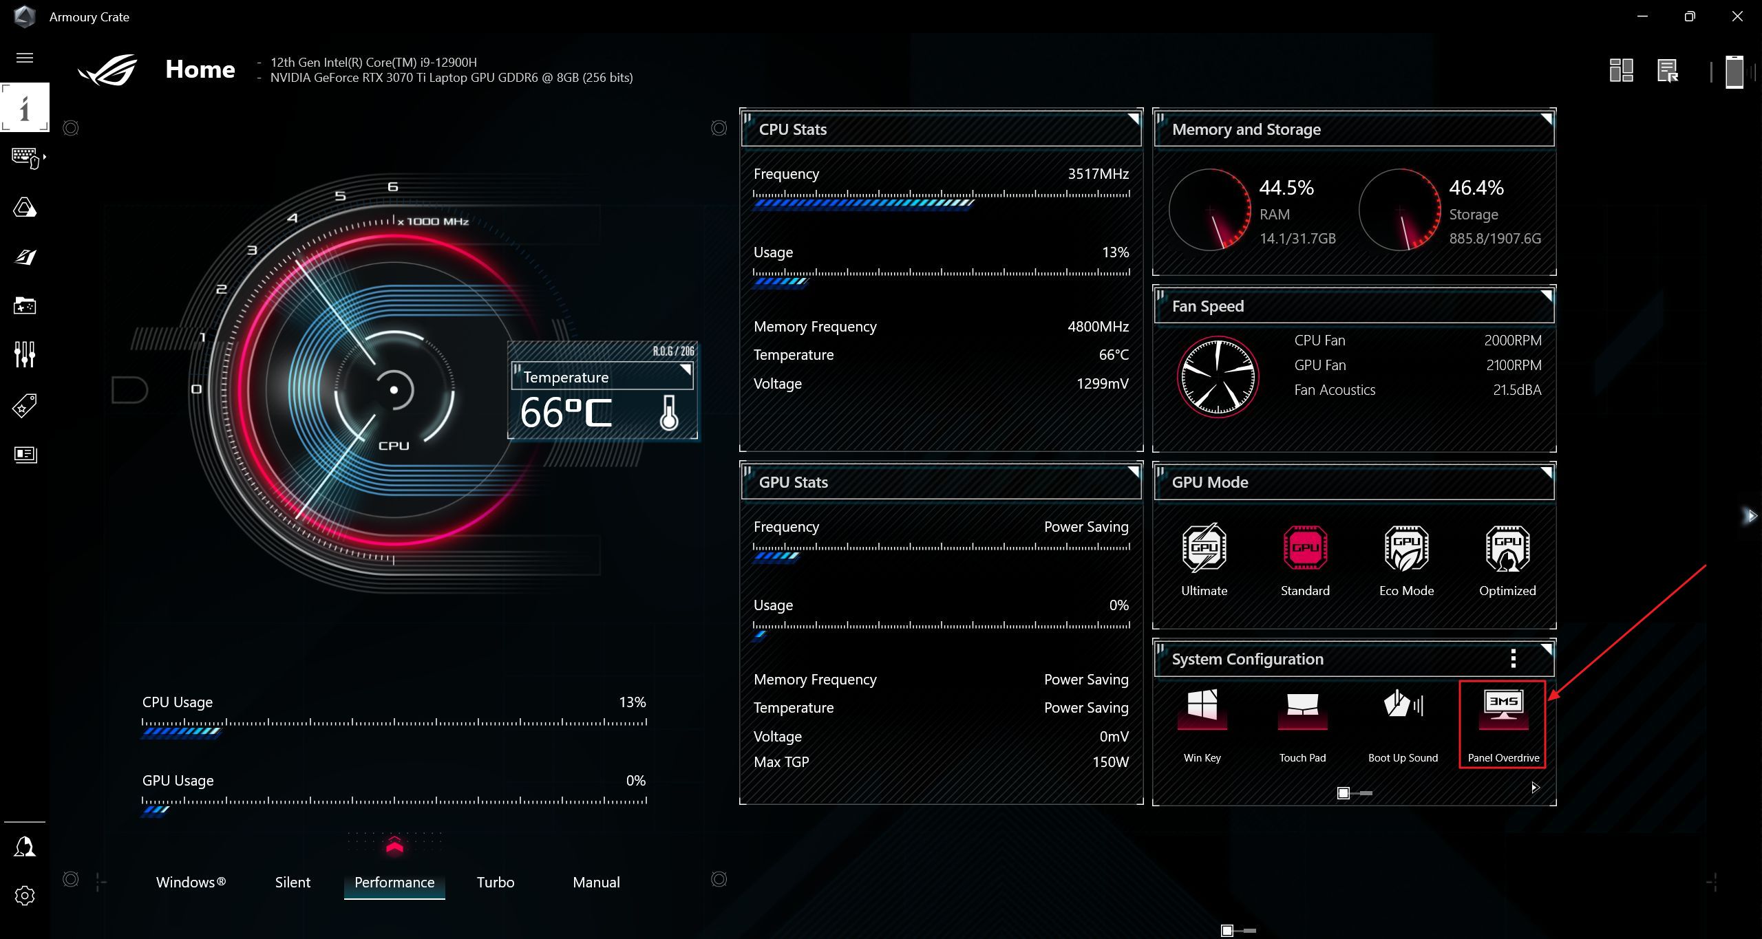Select Manual performance mode
This screenshot has width=1762, height=939.
point(594,883)
